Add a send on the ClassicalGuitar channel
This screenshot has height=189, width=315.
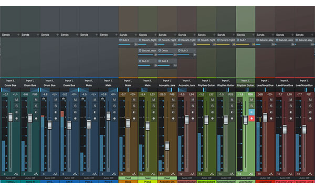pos(194,35)
